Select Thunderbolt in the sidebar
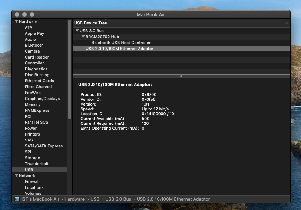Viewport: 301px width, 210px height. [x=37, y=164]
